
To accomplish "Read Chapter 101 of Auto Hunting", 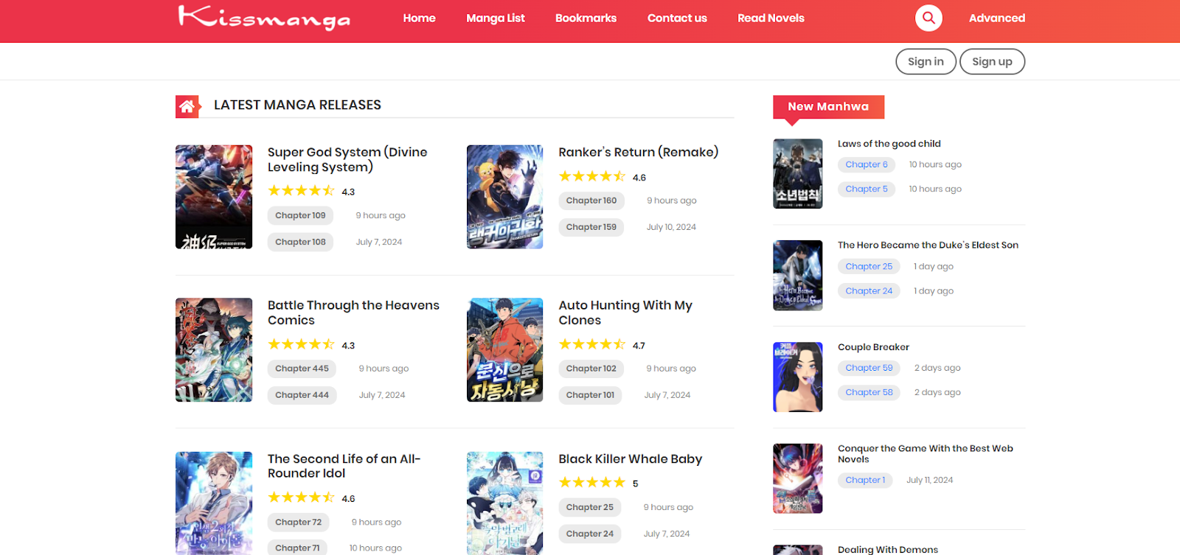I will [590, 395].
